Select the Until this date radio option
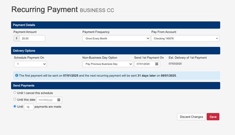 [x=15, y=99]
